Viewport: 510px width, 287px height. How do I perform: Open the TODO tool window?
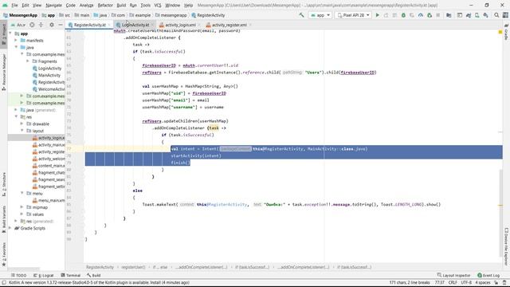(x=18, y=275)
